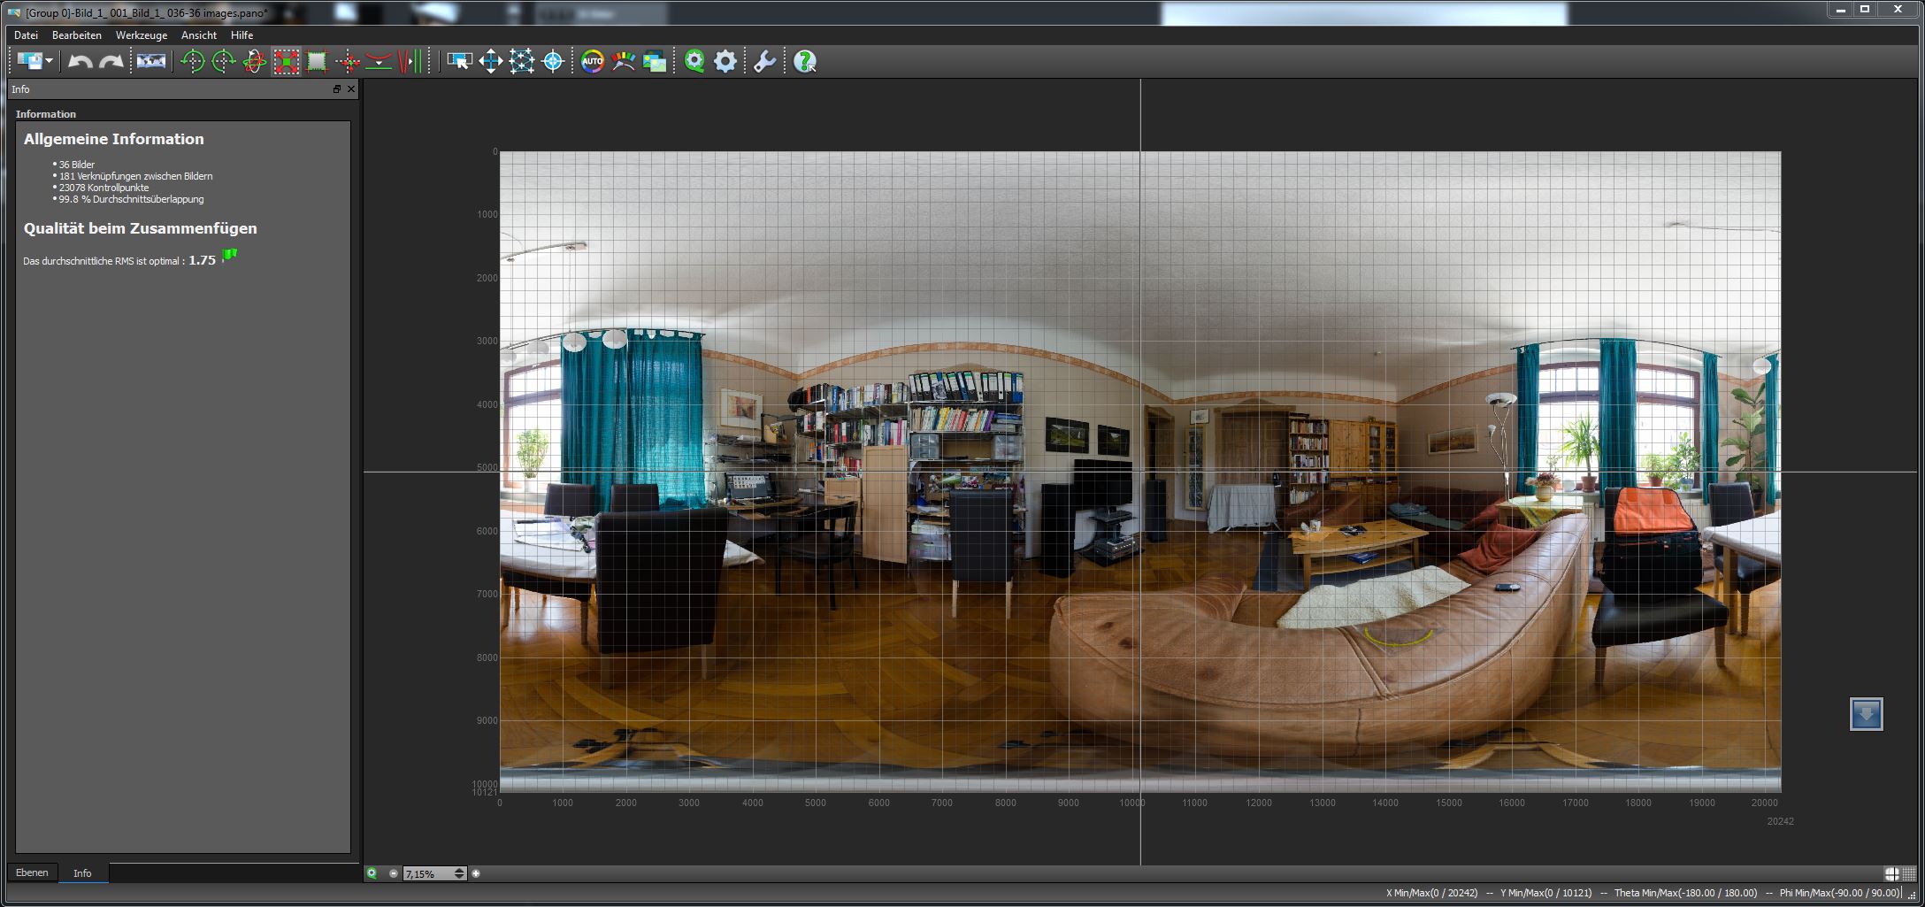Click the zoom percentage stepper arrows

click(x=459, y=873)
